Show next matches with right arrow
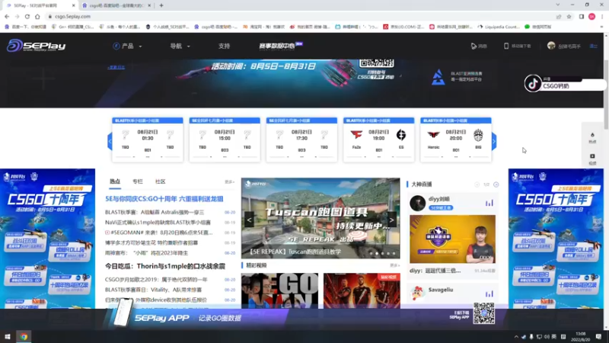This screenshot has width=609, height=343. [x=494, y=141]
